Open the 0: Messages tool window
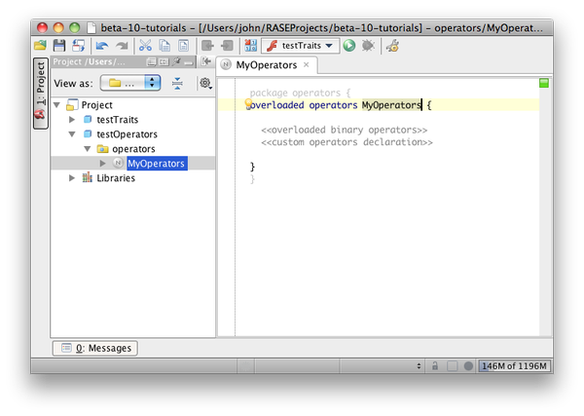Image resolution: width=584 pixels, height=416 pixels. [95, 348]
